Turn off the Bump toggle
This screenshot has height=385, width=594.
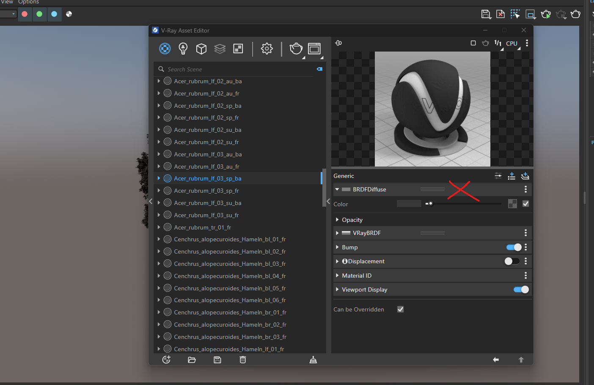514,247
